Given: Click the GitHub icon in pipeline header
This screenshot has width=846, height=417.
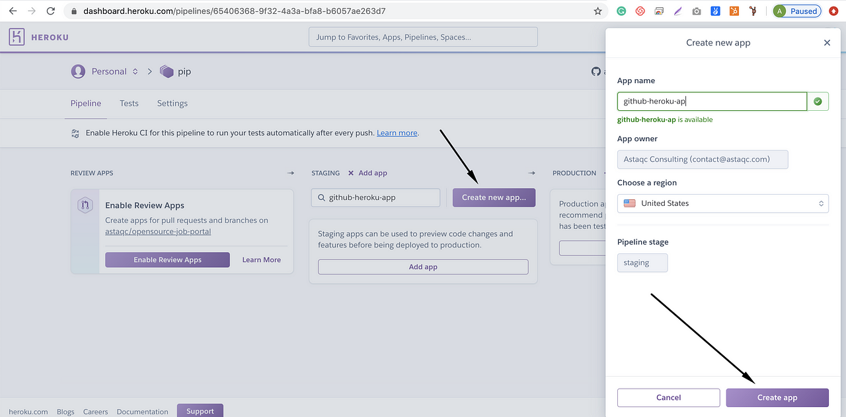Looking at the screenshot, I should coord(596,71).
